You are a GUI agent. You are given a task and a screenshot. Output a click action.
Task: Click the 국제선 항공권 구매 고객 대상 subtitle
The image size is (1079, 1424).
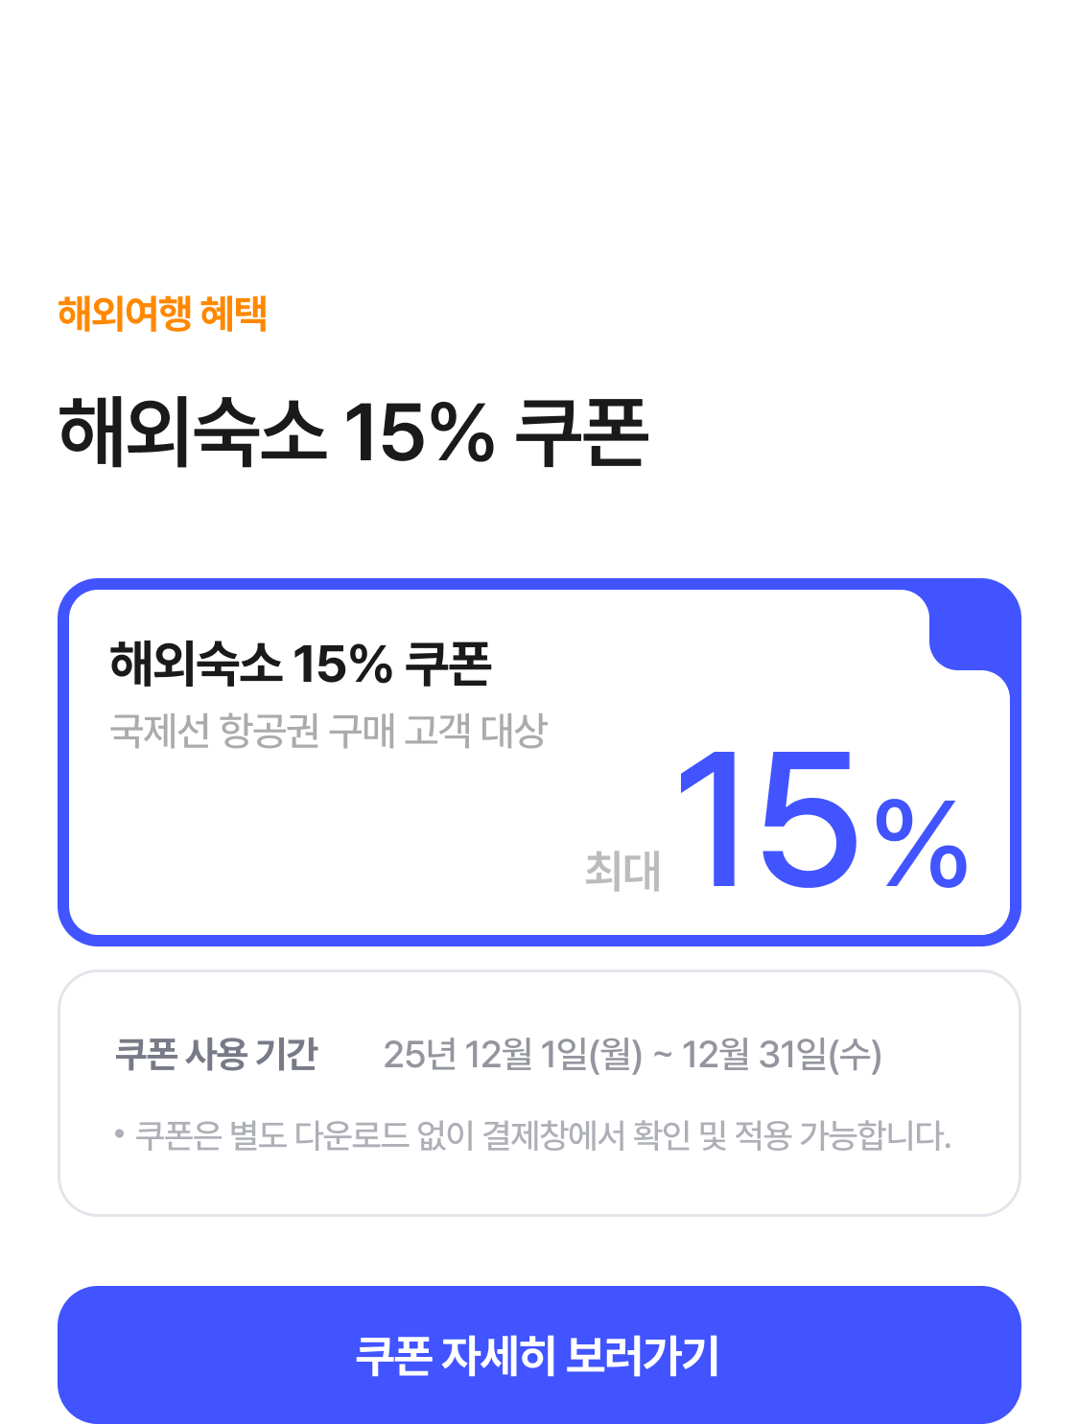[328, 731]
